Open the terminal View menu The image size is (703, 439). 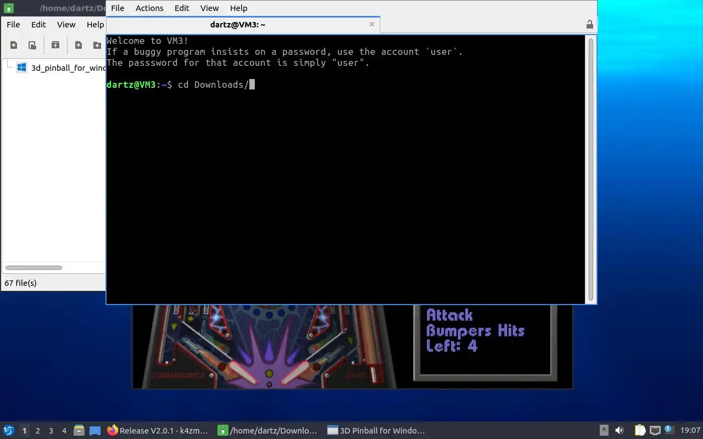pos(209,8)
